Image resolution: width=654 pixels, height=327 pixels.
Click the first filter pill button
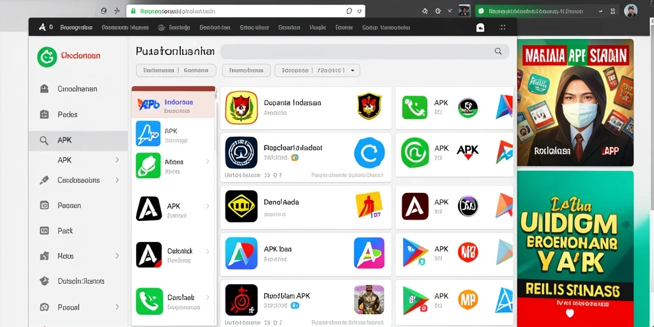pyautogui.click(x=176, y=70)
